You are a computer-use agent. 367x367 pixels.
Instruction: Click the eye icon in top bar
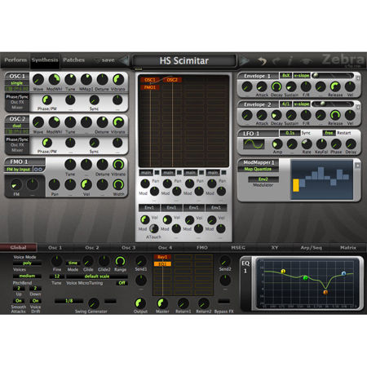tap(307, 61)
